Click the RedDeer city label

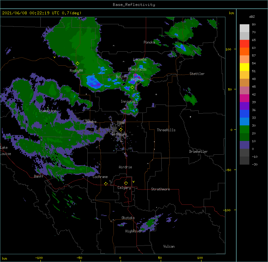pyautogui.click(x=137, y=79)
